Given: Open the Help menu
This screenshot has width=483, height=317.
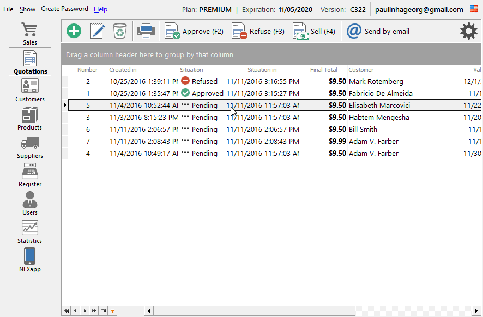Looking at the screenshot, I should click(x=100, y=9).
